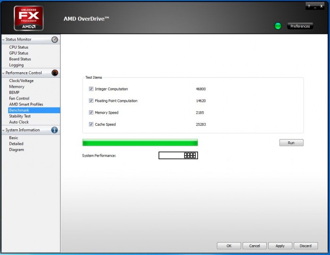Click the AMD FX processor logo
Image resolution: width=330 pixels, height=255 pixels.
coord(29,18)
